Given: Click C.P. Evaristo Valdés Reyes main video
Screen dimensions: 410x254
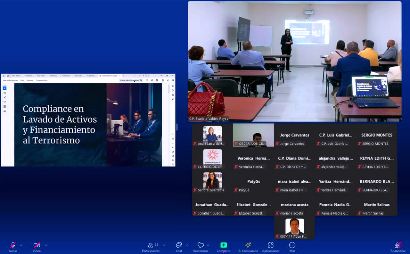Looking at the screenshot, I should (x=294, y=61).
